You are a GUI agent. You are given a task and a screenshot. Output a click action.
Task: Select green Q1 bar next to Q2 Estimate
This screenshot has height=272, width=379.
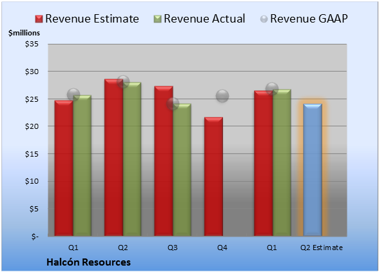[282, 162]
